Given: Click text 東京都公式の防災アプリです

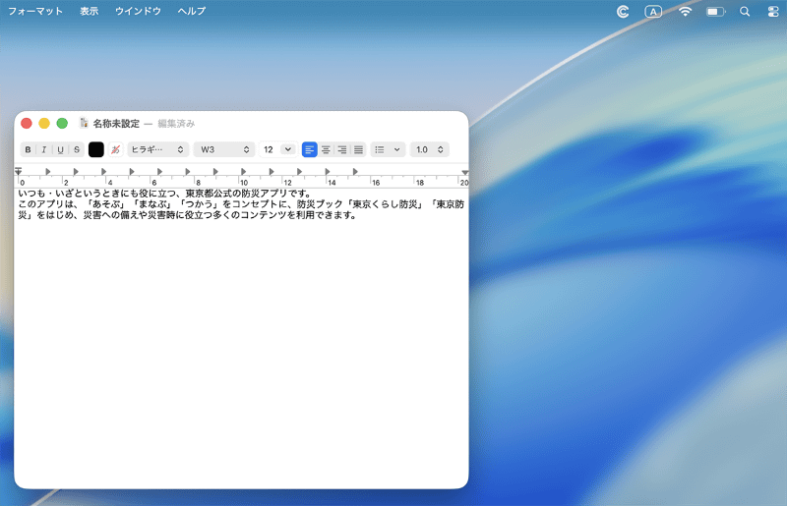Looking at the screenshot, I should 245,194.
